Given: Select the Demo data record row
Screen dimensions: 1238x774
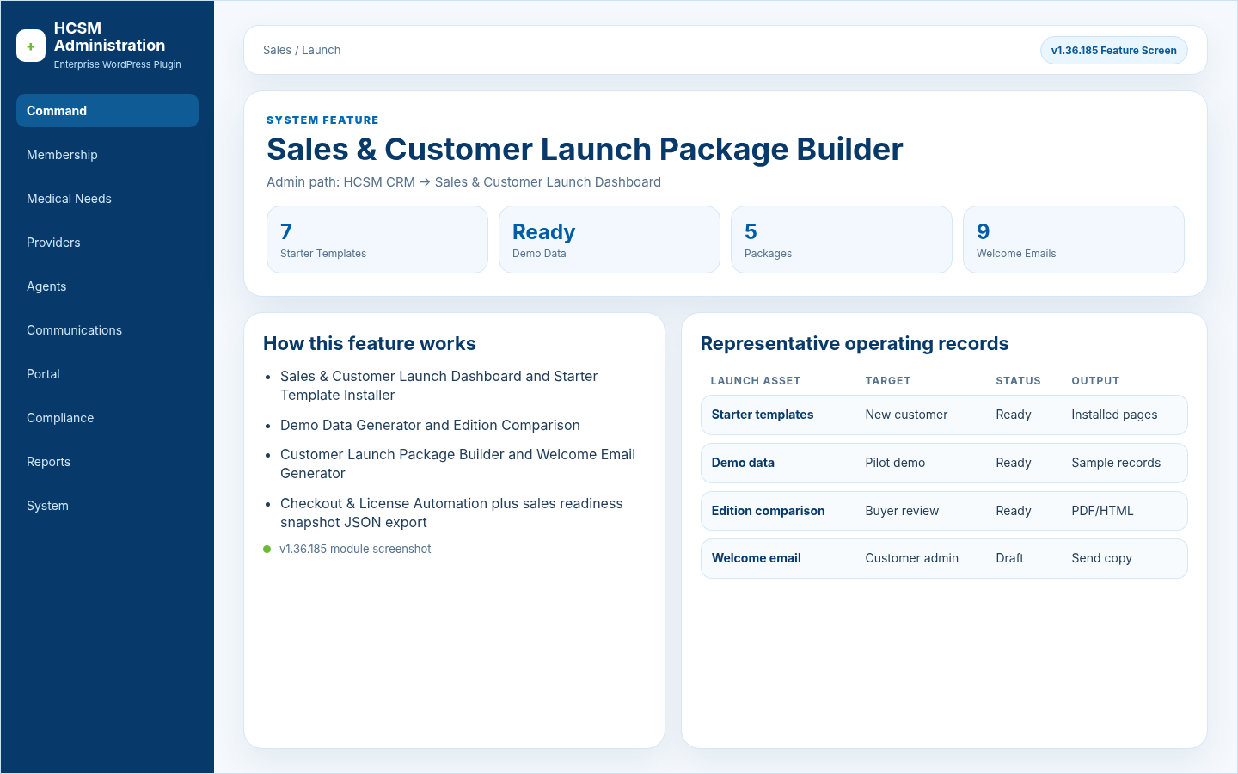Looking at the screenshot, I should 944,463.
